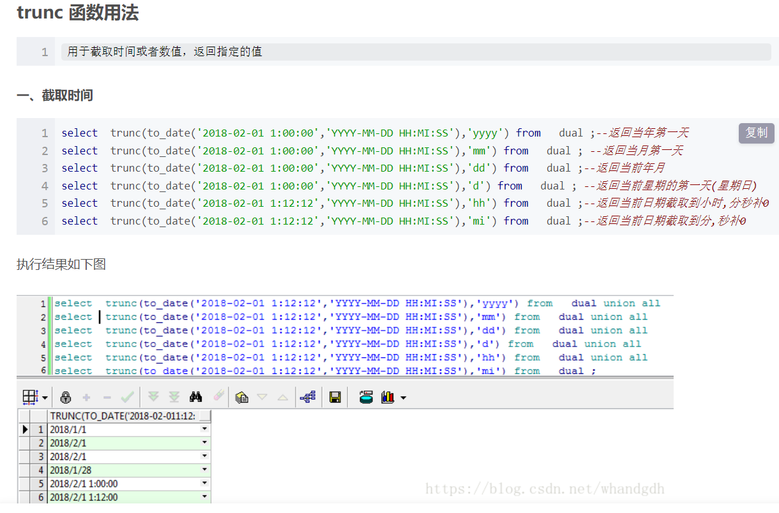This screenshot has width=779, height=513.
Task: Click the plus insert-record icon
Action: [x=86, y=398]
